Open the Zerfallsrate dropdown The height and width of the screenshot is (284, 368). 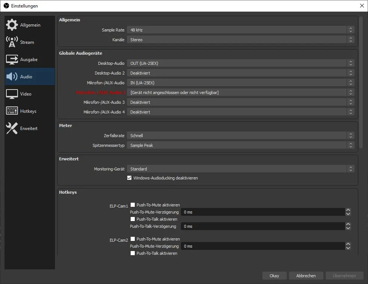click(x=240, y=135)
